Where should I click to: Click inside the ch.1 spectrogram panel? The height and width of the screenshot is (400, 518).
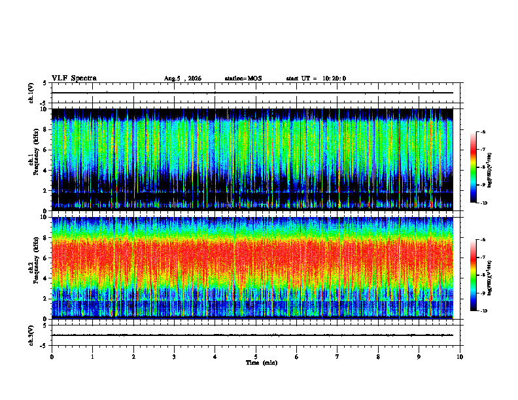coord(252,159)
